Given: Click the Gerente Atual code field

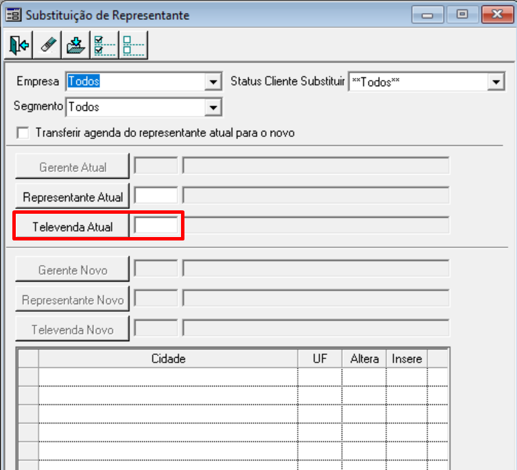Looking at the screenshot, I should [156, 165].
